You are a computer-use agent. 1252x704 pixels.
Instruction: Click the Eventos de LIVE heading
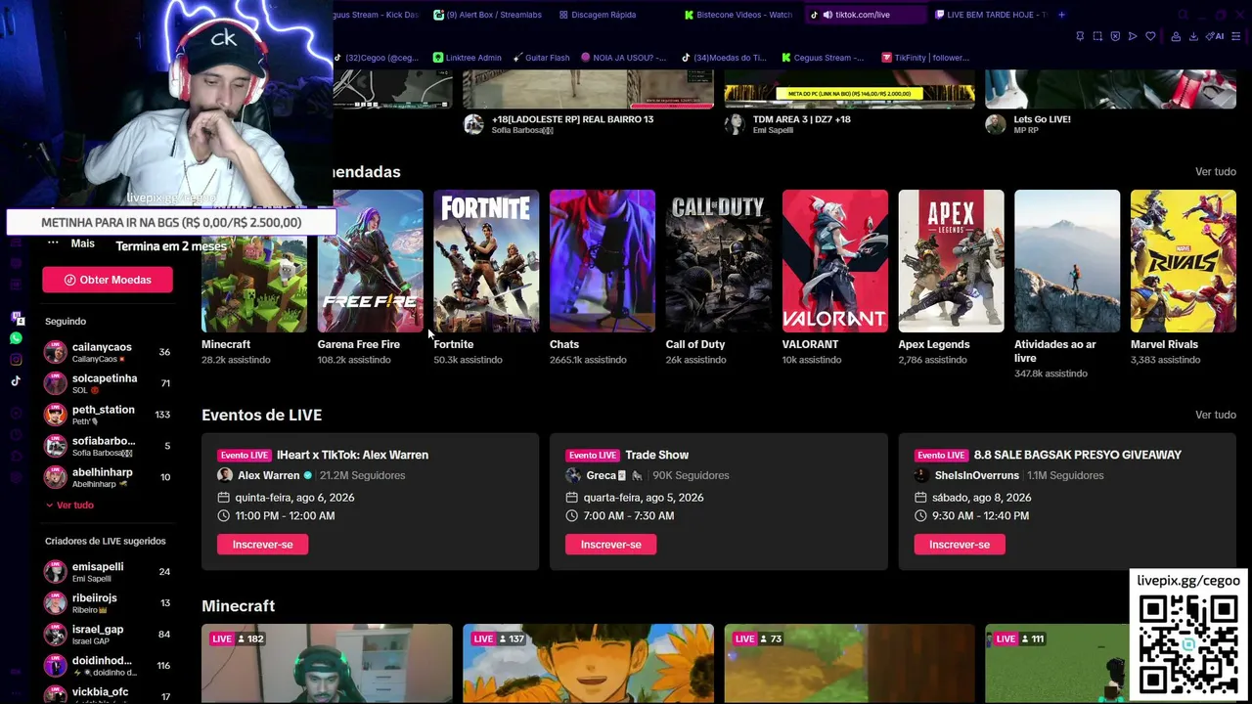[261, 415]
